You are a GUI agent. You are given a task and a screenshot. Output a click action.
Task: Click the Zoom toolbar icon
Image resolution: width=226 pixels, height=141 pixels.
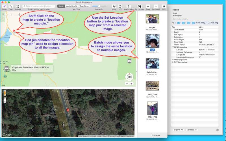pos(11,6)
